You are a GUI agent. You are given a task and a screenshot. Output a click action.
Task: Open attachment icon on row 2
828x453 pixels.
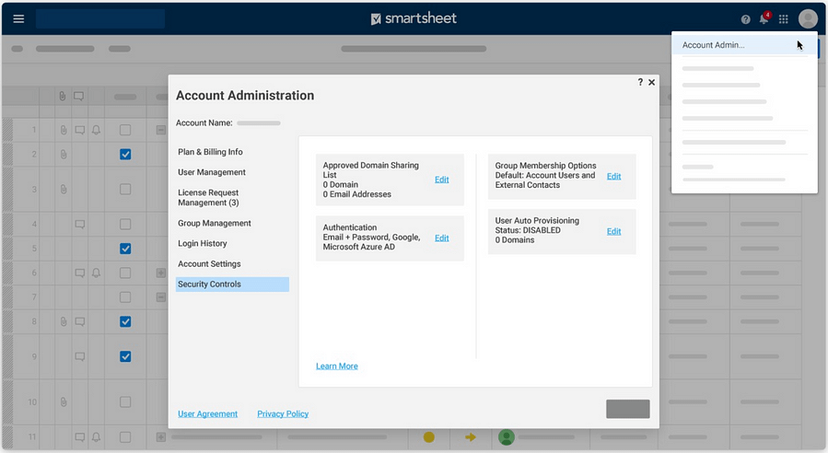coord(64,154)
